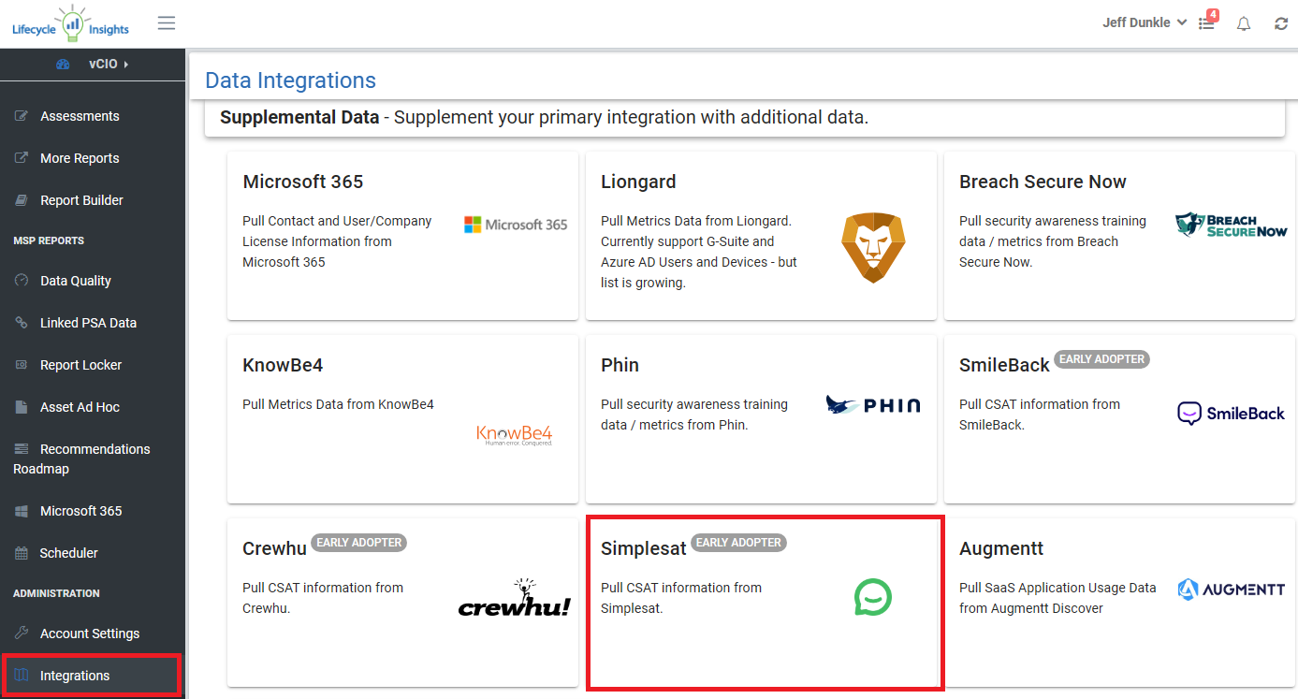Click the Linked PSA Data link icon
Screen dimensions: 1298x699
click(22, 323)
